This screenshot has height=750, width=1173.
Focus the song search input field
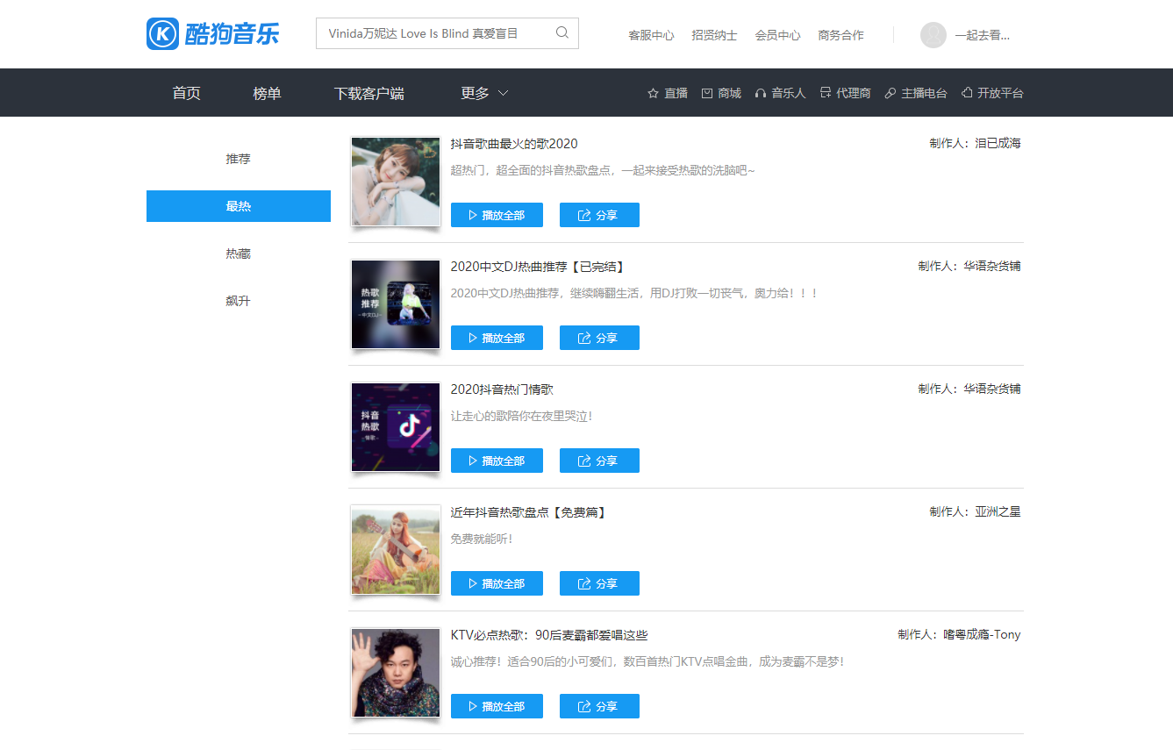434,33
